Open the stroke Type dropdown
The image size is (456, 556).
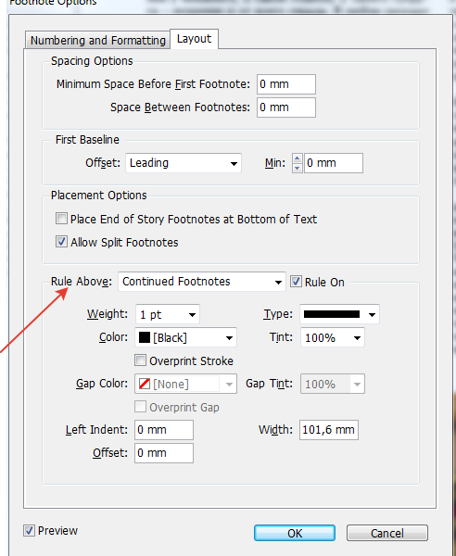coord(340,314)
